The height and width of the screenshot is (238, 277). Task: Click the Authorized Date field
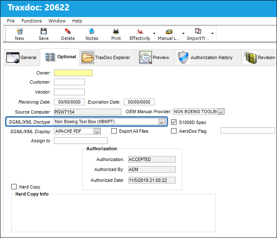click(152, 180)
